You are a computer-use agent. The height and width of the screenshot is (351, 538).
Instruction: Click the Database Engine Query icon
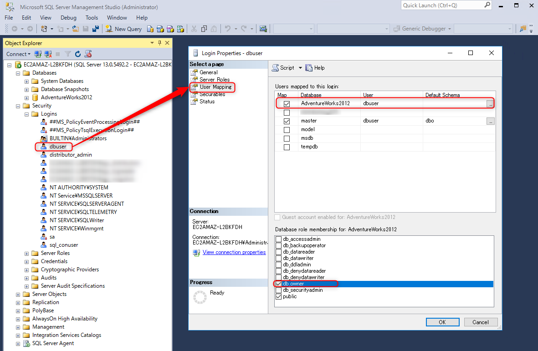(150, 29)
